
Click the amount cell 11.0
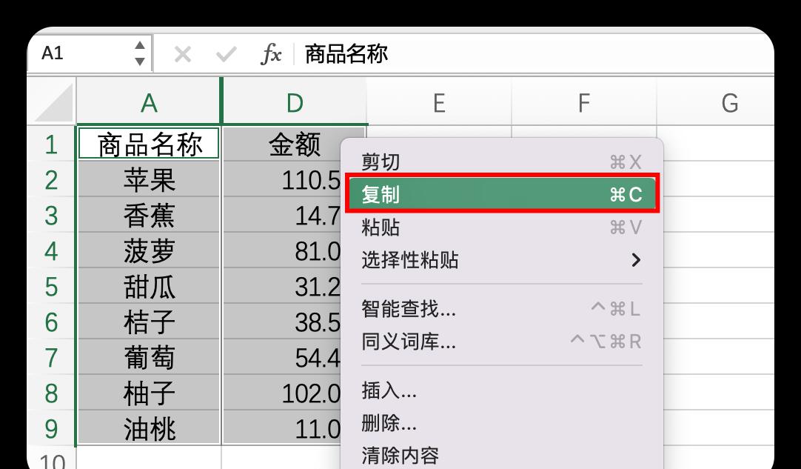coord(282,428)
